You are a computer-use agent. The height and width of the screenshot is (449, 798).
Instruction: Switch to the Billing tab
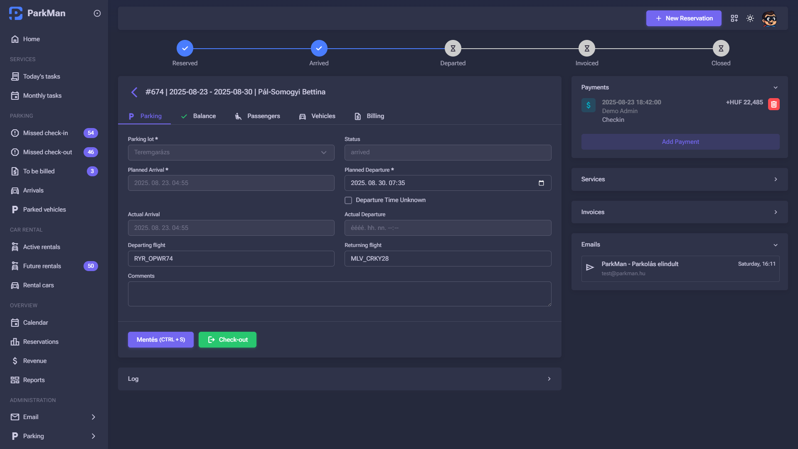coord(369,116)
